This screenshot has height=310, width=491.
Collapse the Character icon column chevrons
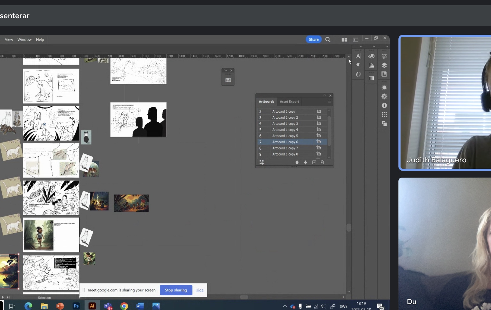click(361, 46)
